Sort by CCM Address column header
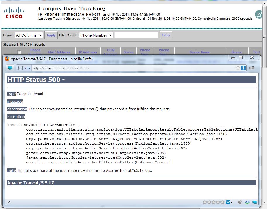This screenshot has height=209, width=267. (x=111, y=52)
